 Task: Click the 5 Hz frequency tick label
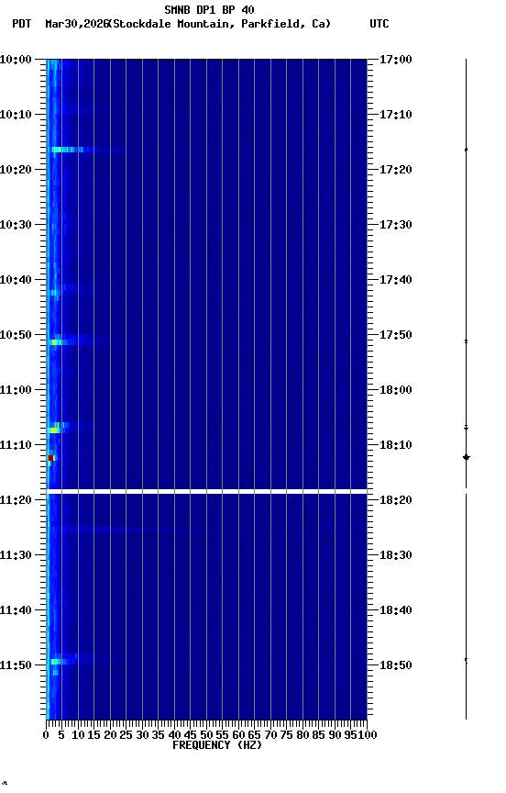coord(61,735)
